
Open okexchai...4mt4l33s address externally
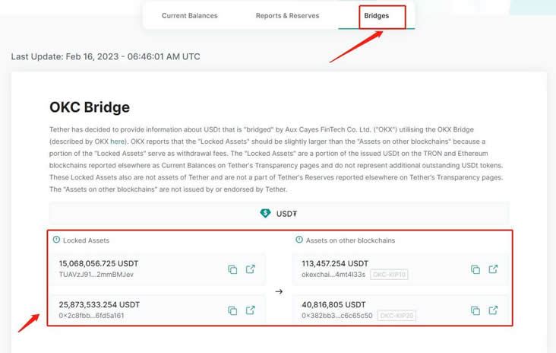[x=493, y=269]
